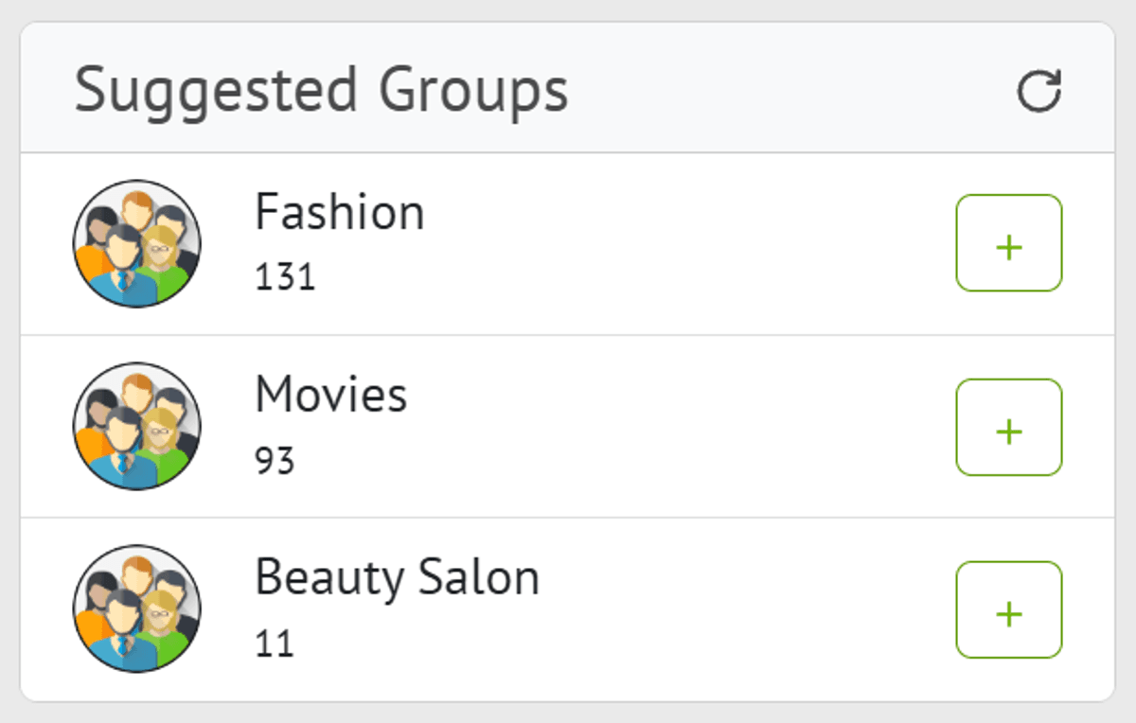Visit the Beauty Salon group title
This screenshot has height=723, width=1136.
point(397,577)
